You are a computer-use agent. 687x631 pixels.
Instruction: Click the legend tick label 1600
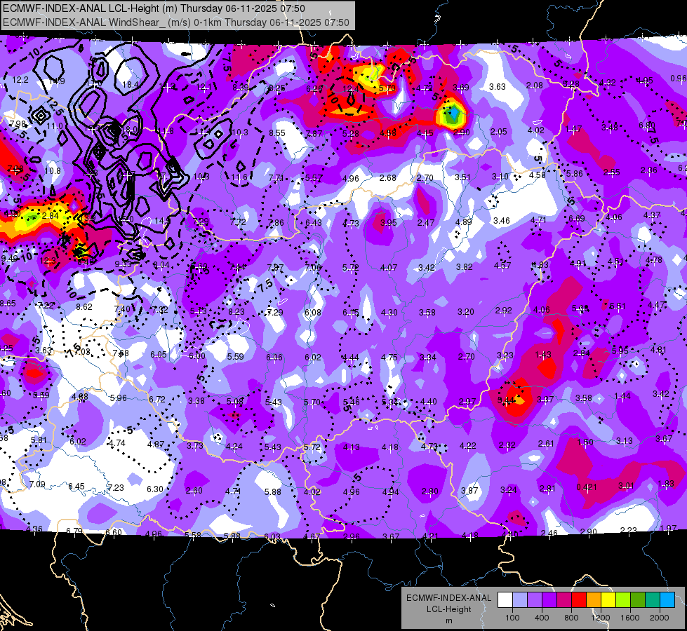click(630, 618)
